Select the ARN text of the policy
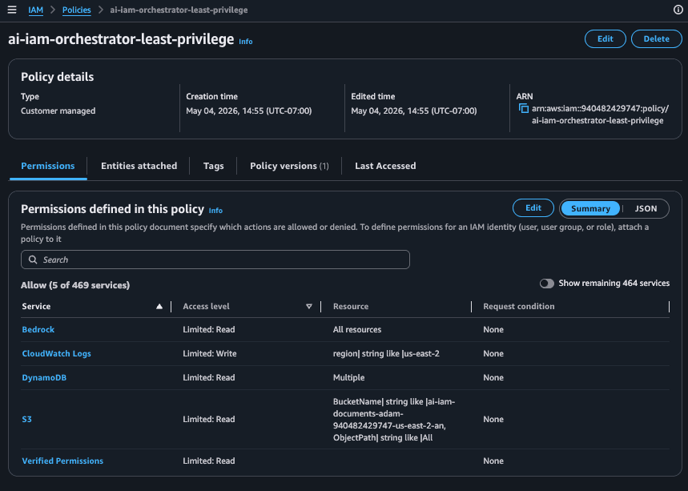Viewport: 688px width, 491px height. 600,115
